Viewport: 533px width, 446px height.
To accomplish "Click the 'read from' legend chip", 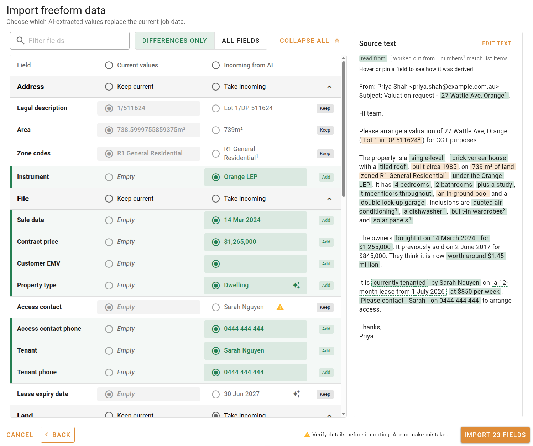I will click(373, 58).
